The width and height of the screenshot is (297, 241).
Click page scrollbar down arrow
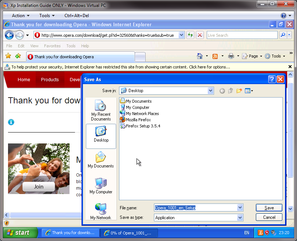click(290, 209)
